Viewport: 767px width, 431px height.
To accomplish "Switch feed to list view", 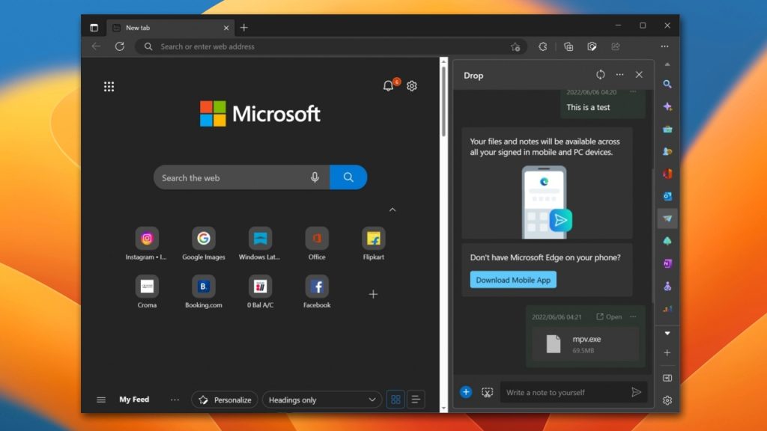I will [416, 400].
